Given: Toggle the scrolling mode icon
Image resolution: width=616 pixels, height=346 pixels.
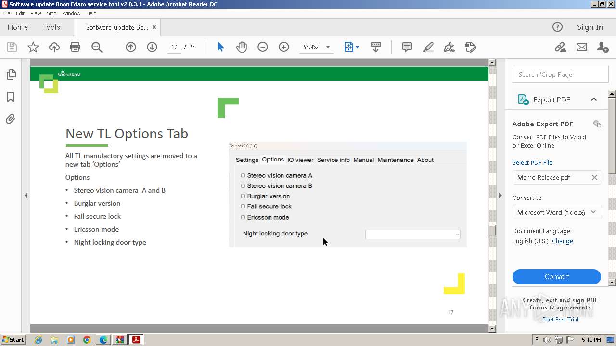Looking at the screenshot, I should (x=376, y=47).
